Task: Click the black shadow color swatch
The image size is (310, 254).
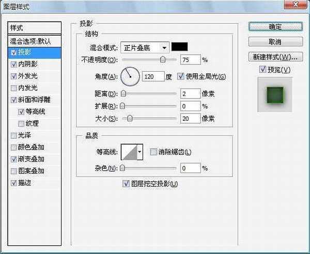Action: pyautogui.click(x=179, y=47)
